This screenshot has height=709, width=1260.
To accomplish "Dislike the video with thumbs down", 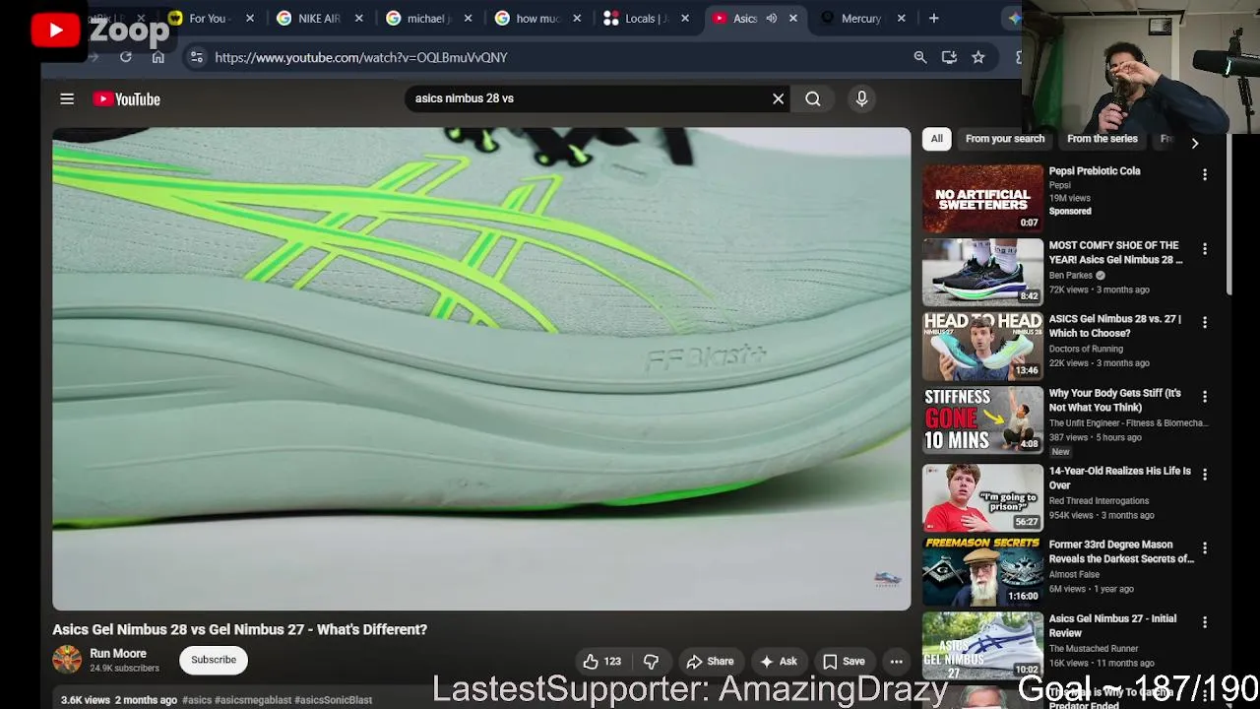I will [652, 662].
